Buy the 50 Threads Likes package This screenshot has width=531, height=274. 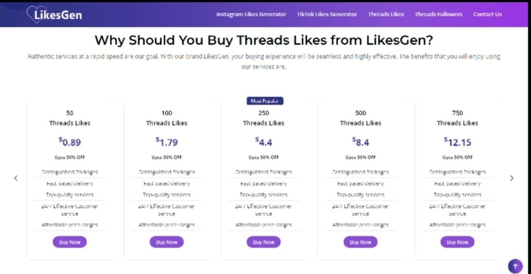pos(69,242)
